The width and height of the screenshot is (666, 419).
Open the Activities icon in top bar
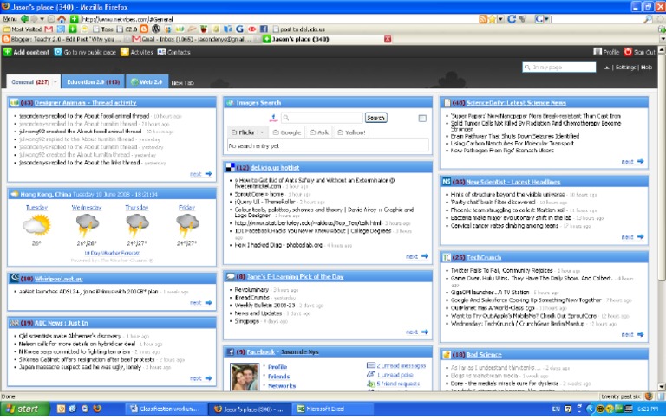124,52
